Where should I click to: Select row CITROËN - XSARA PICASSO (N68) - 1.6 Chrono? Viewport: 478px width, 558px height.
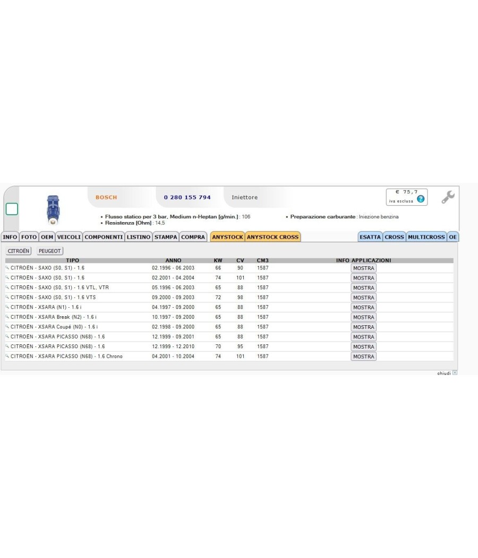(x=229, y=356)
